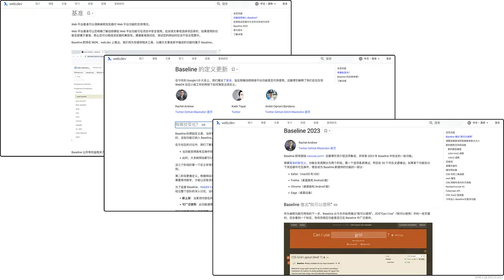
Task: Open the 基准 link in the Baseline 的定义更新 intro paragraph
Action: pos(229,80)
